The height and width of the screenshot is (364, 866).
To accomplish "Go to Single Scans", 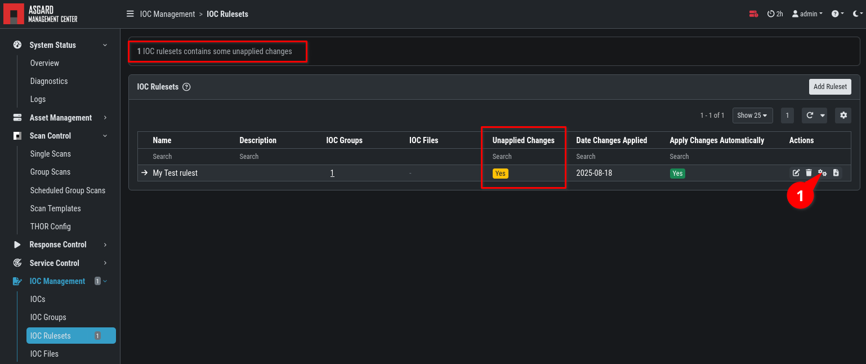I will pos(51,154).
